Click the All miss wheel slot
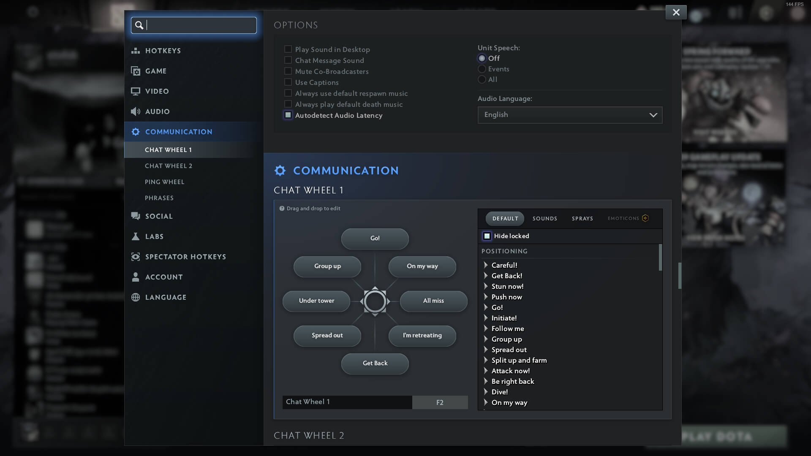The height and width of the screenshot is (456, 811). (433, 301)
